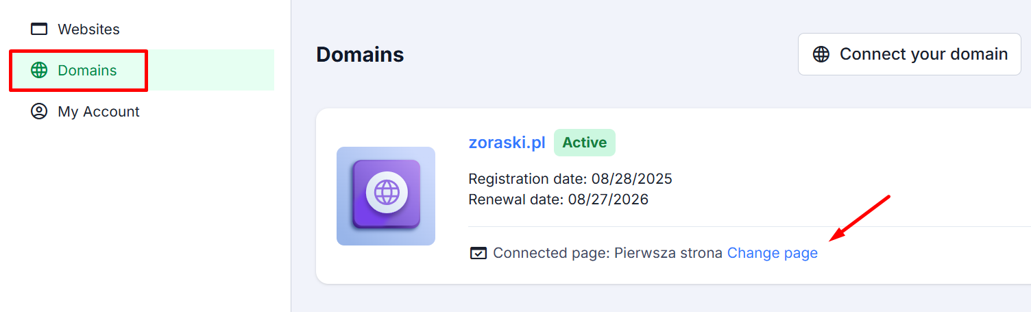
Task: Click the green Active status badge
Action: [584, 143]
